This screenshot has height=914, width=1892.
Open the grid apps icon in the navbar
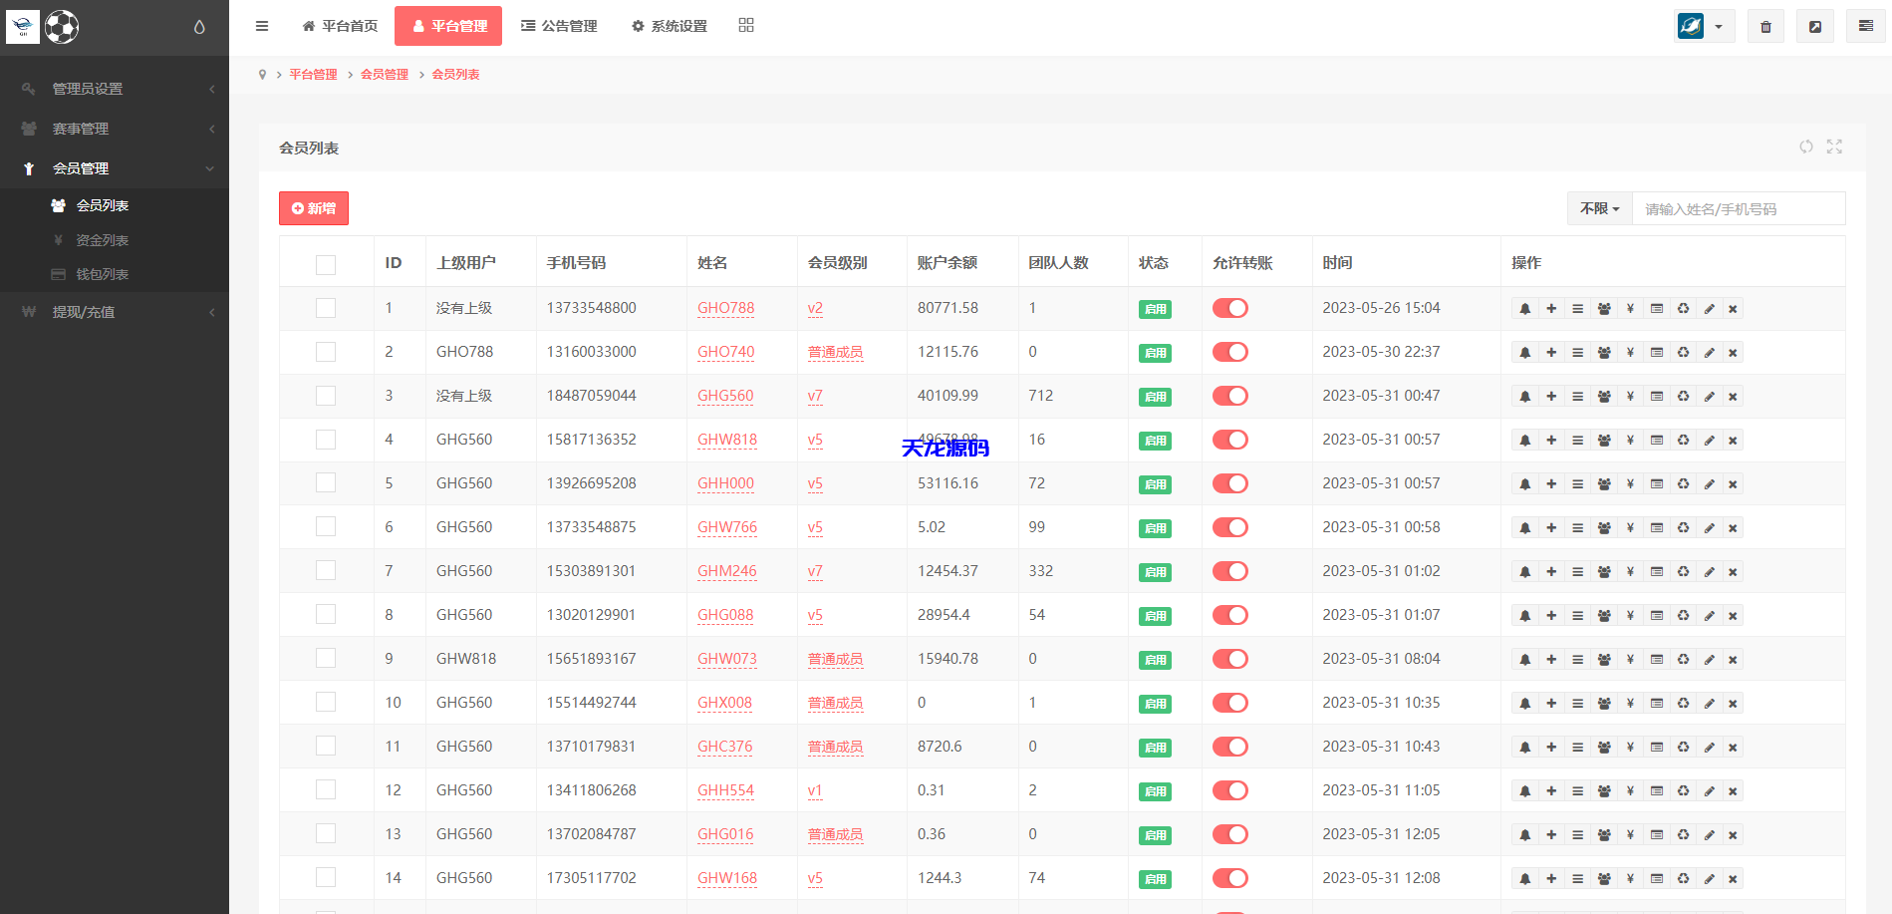(x=745, y=25)
